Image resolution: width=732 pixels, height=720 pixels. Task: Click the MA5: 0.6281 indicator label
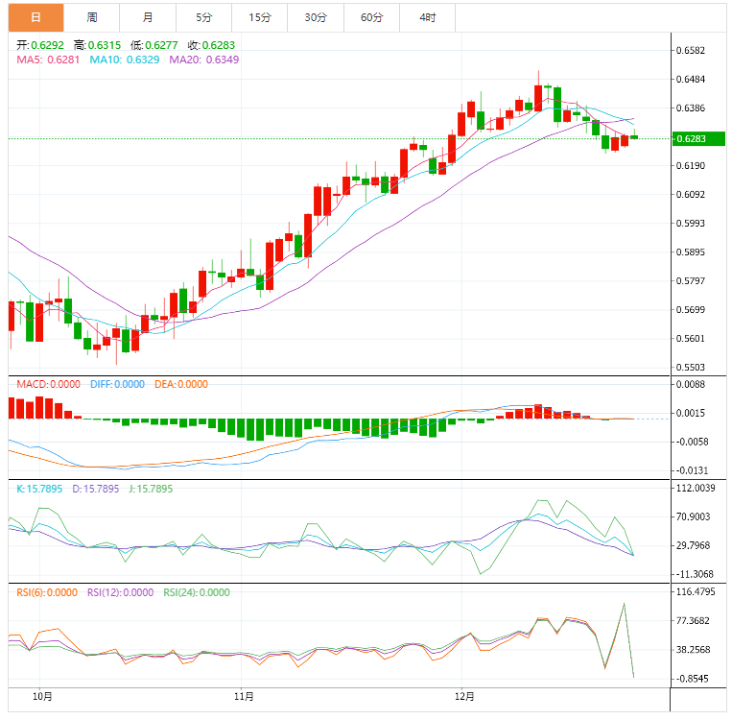click(48, 60)
